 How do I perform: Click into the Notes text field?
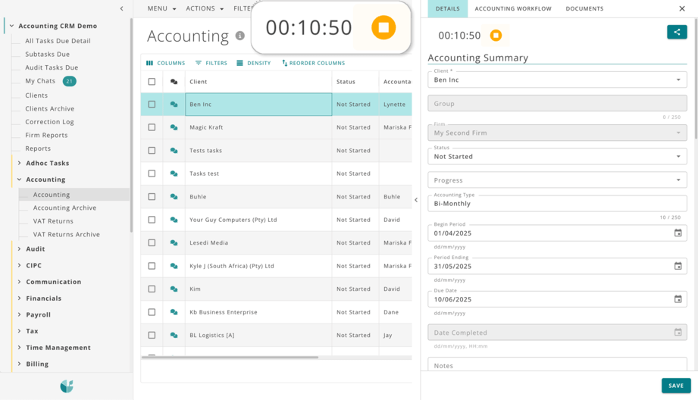pos(556,365)
